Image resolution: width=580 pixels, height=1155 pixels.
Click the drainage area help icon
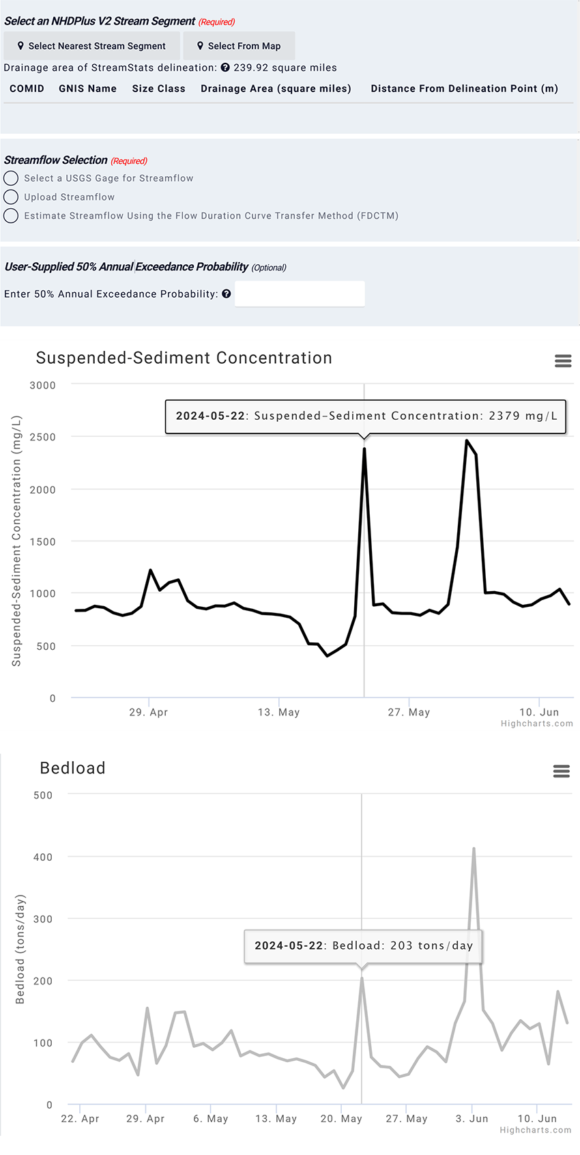coord(225,68)
